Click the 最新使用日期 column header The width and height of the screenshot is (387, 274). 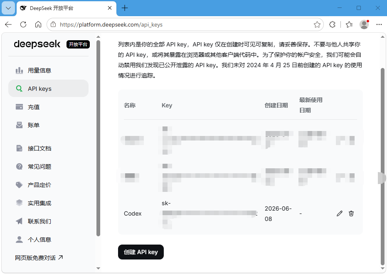pyautogui.click(x=311, y=105)
